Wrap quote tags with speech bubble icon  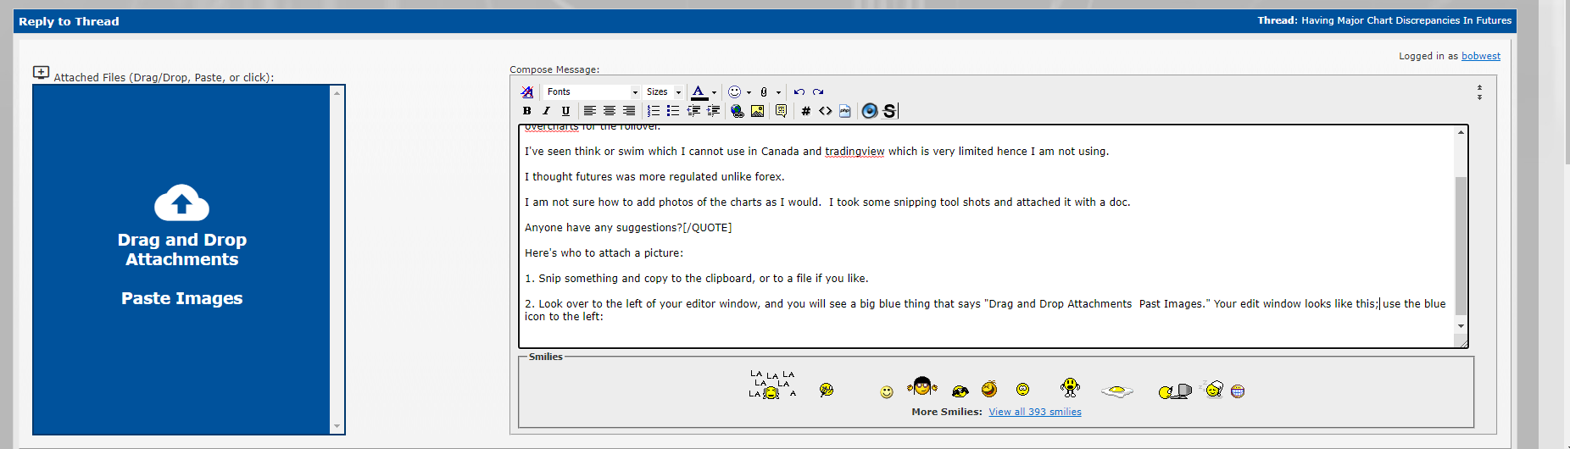(x=782, y=111)
